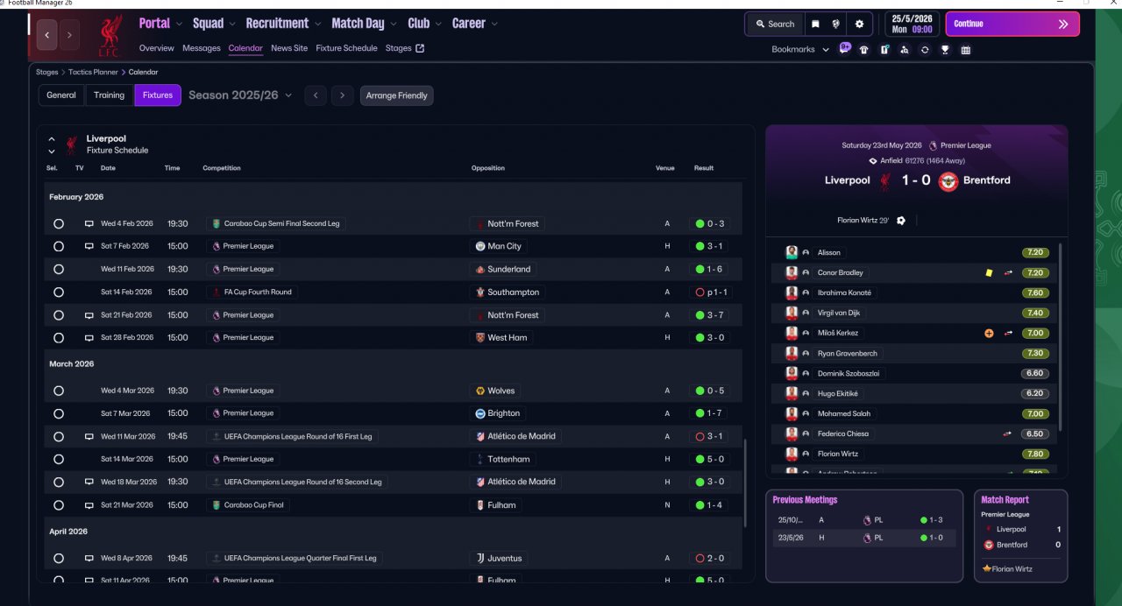1122x606 pixels.
Task: Select the Sunderland fixture radio button
Action: 58,269
